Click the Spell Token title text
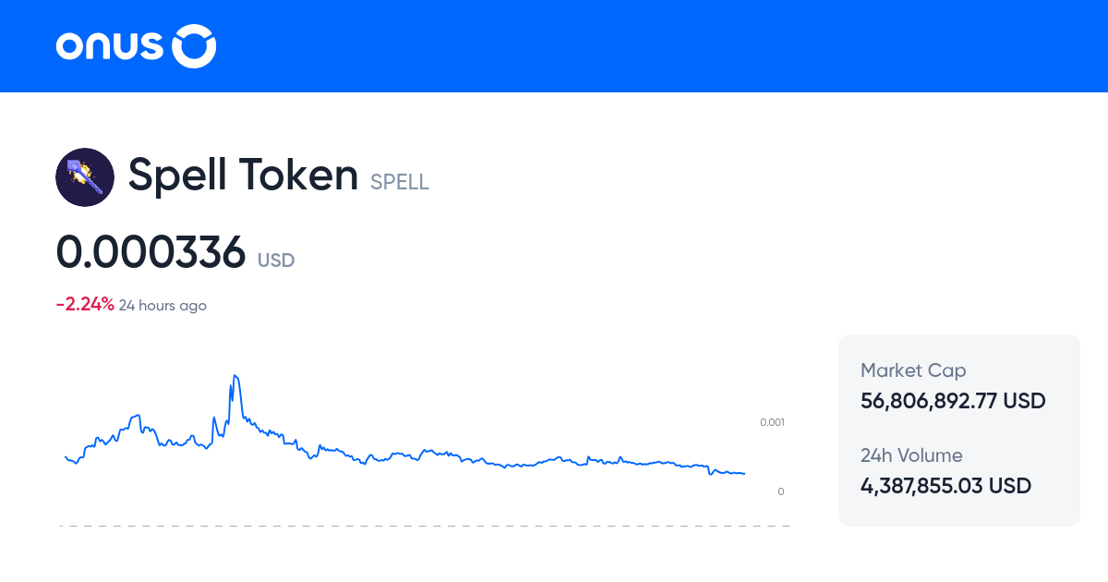This screenshot has width=1108, height=582. pos(244,174)
